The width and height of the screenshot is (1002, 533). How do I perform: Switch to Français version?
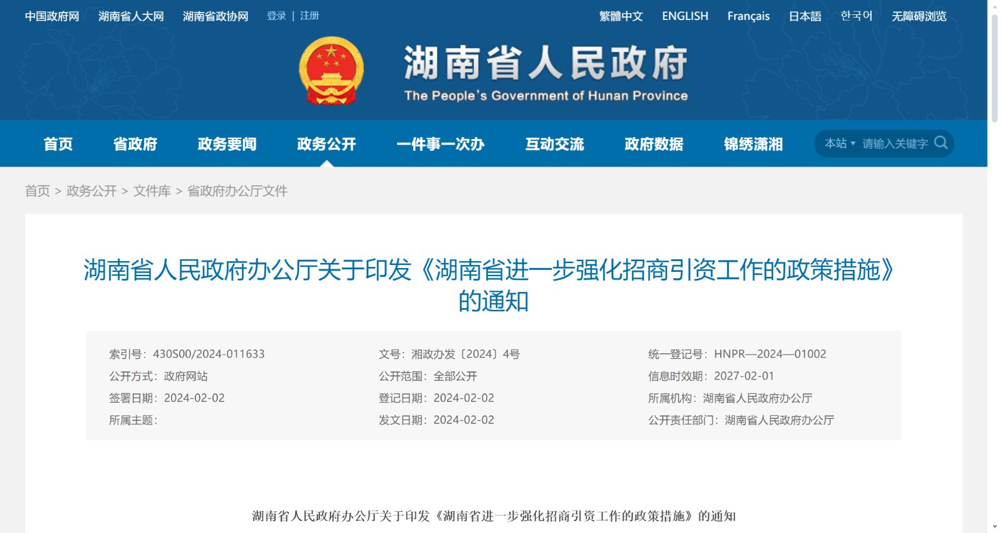point(748,16)
